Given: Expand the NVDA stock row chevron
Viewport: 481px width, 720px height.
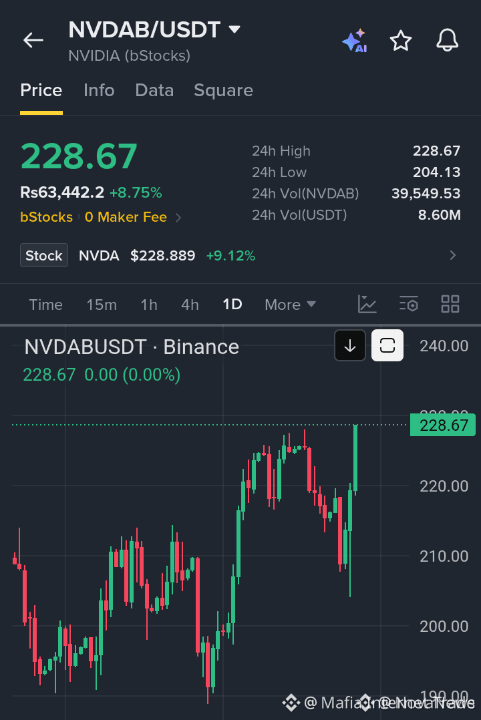Looking at the screenshot, I should [x=453, y=255].
